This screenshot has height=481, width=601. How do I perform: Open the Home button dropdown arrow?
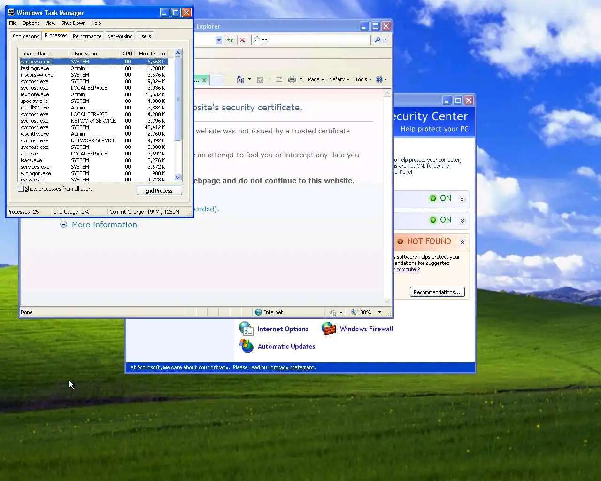tap(249, 79)
